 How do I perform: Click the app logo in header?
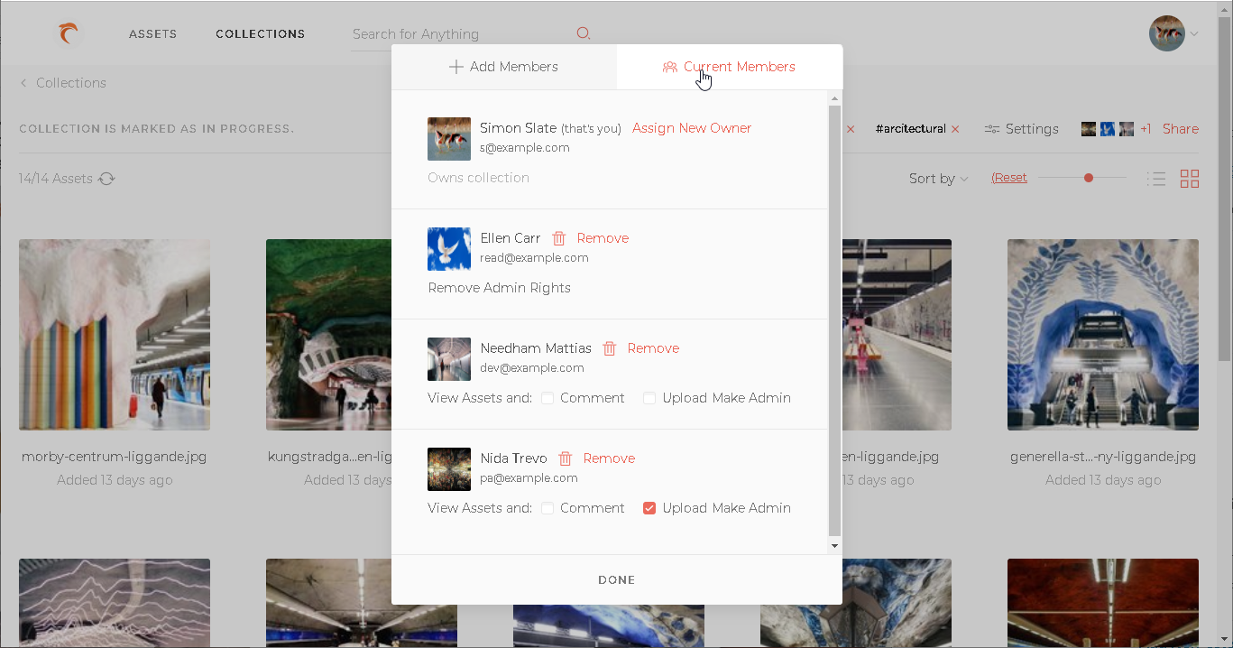pyautogui.click(x=69, y=34)
